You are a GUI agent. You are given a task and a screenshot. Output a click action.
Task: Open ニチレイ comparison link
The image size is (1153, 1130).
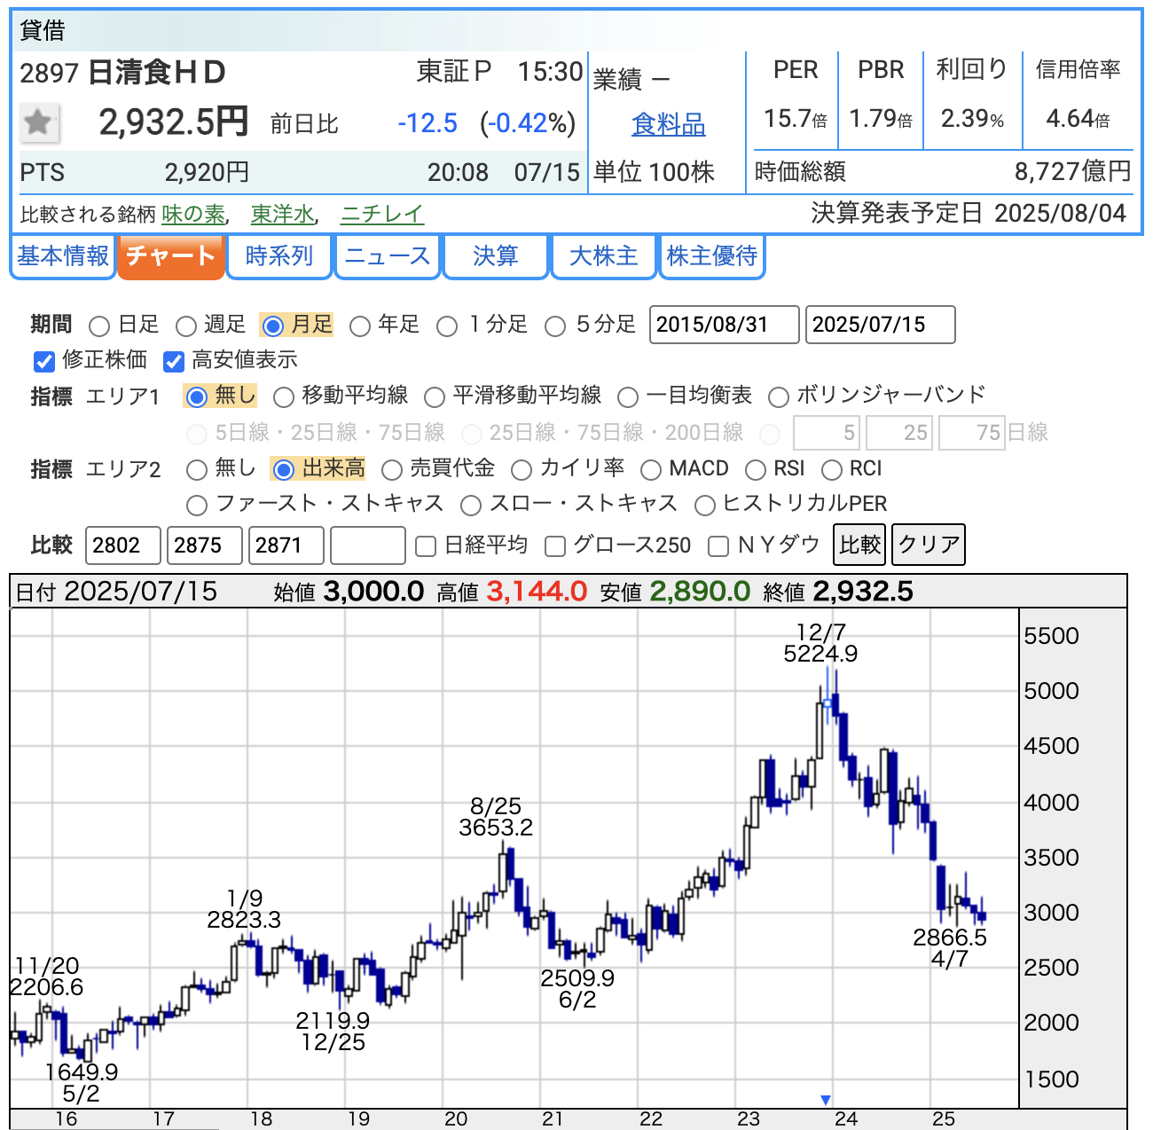(x=382, y=215)
